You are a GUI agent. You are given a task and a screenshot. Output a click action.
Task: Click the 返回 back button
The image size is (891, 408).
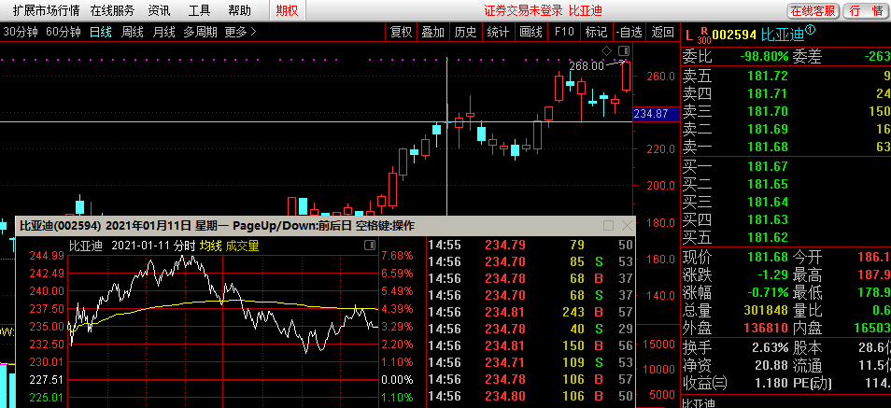(662, 32)
